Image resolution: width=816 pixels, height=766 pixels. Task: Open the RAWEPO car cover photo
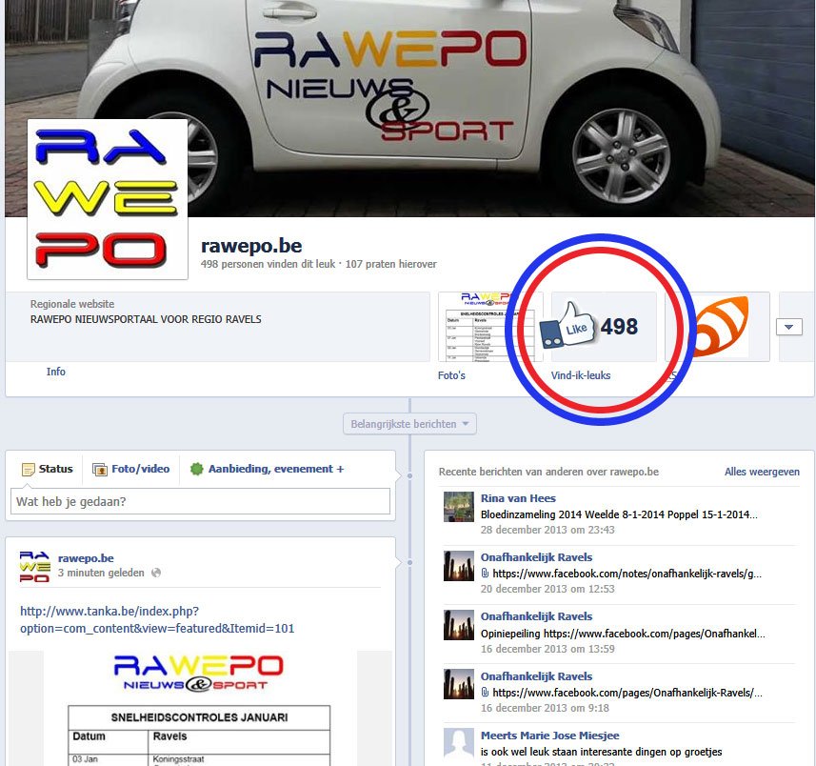click(x=409, y=109)
